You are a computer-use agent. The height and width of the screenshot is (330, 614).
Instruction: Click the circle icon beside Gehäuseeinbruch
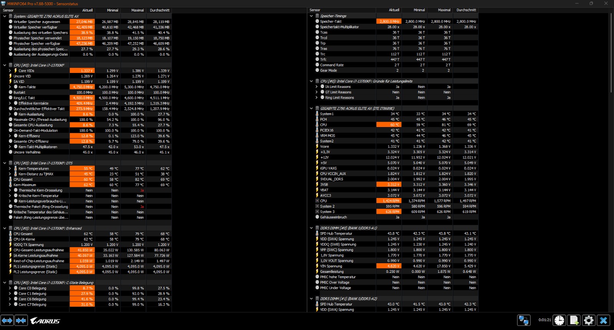[x=317, y=217]
